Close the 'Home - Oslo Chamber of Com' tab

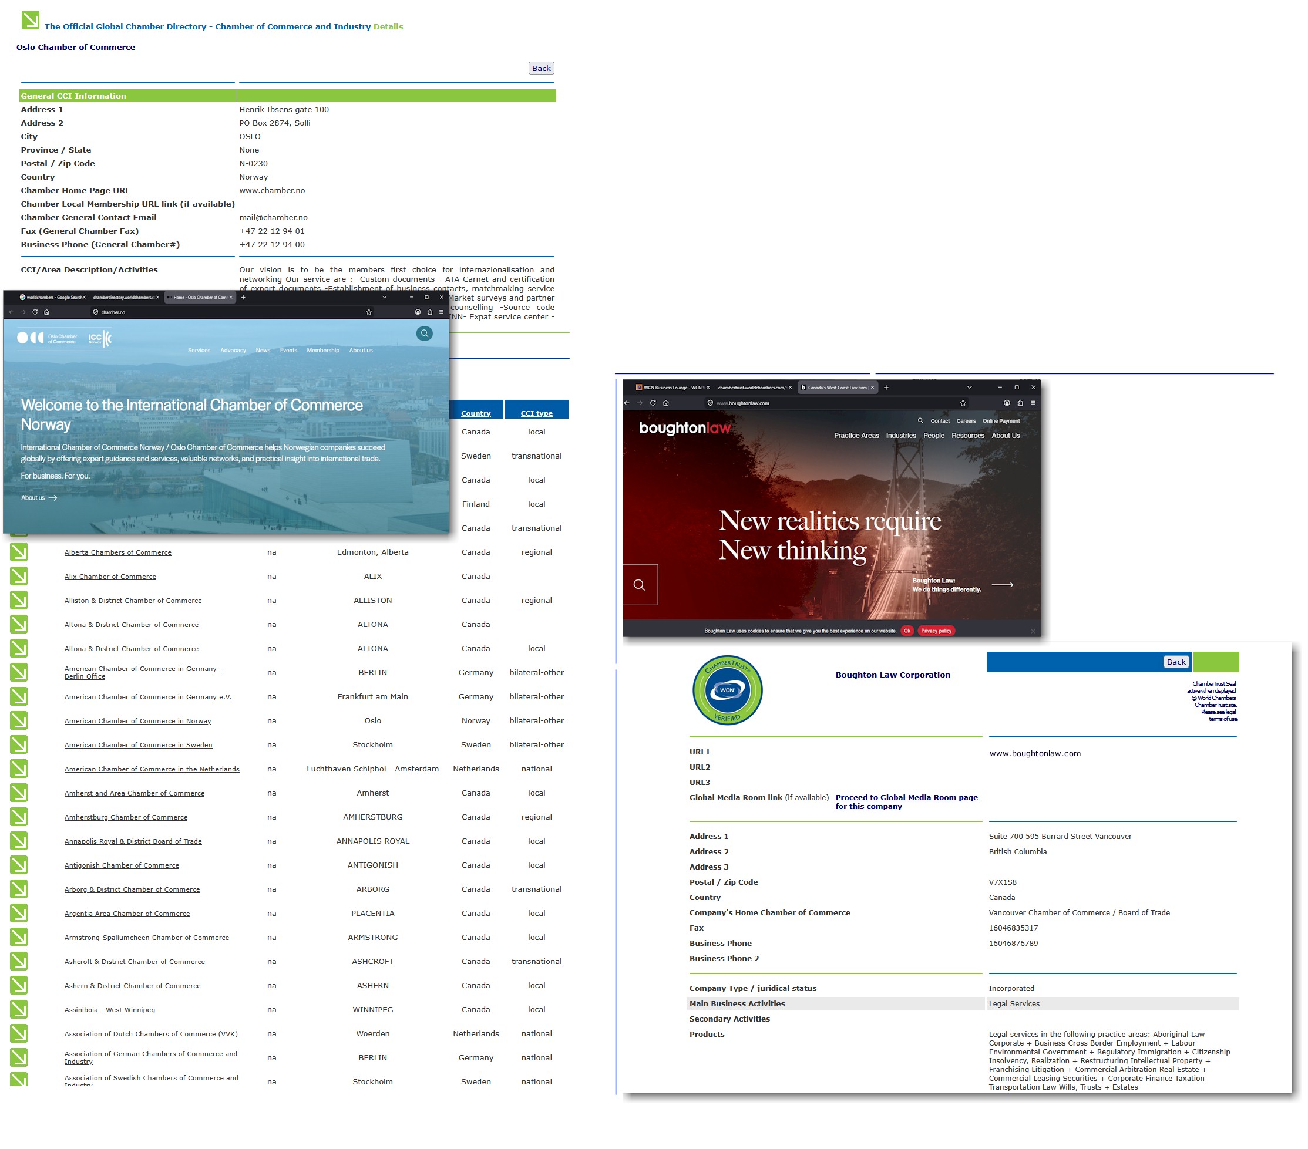point(230,298)
